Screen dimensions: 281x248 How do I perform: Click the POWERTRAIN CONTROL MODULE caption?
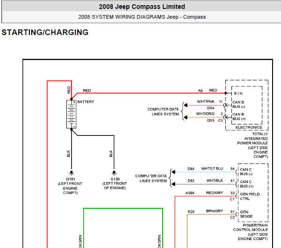[250, 232]
